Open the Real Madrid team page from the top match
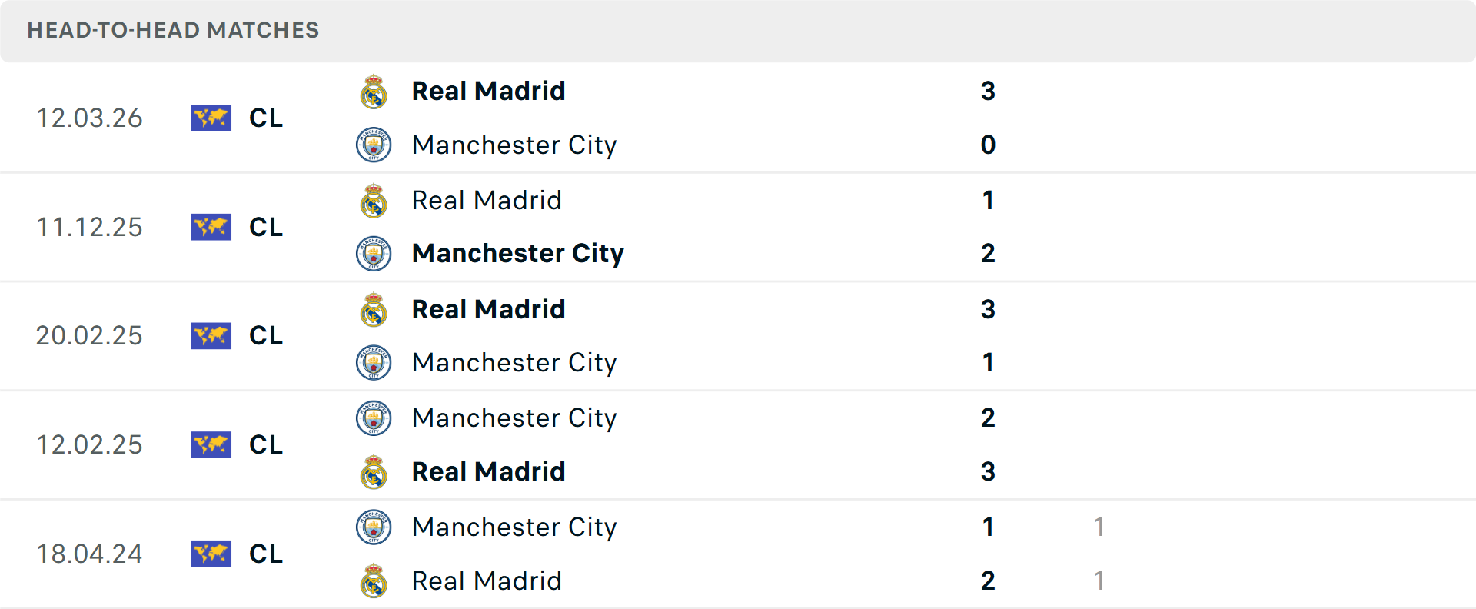 pos(488,90)
